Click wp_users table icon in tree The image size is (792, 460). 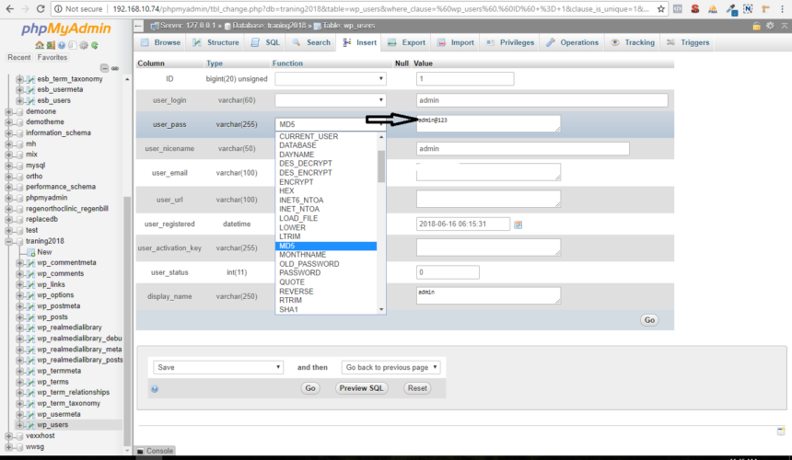pos(30,425)
